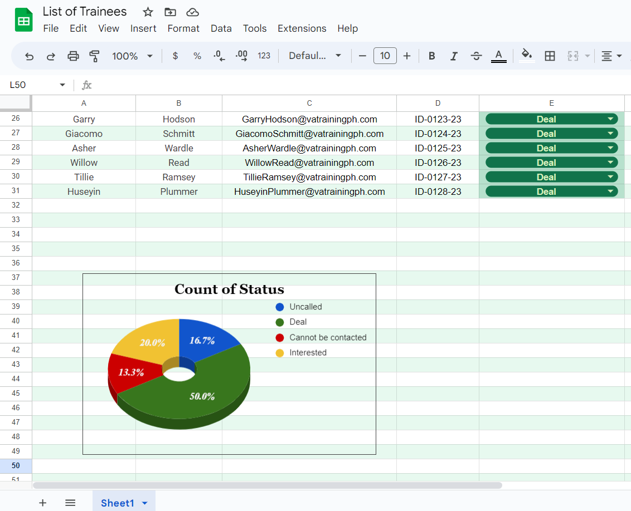Image resolution: width=631 pixels, height=511 pixels.
Task: Star this List of Trainees document
Action: click(148, 12)
